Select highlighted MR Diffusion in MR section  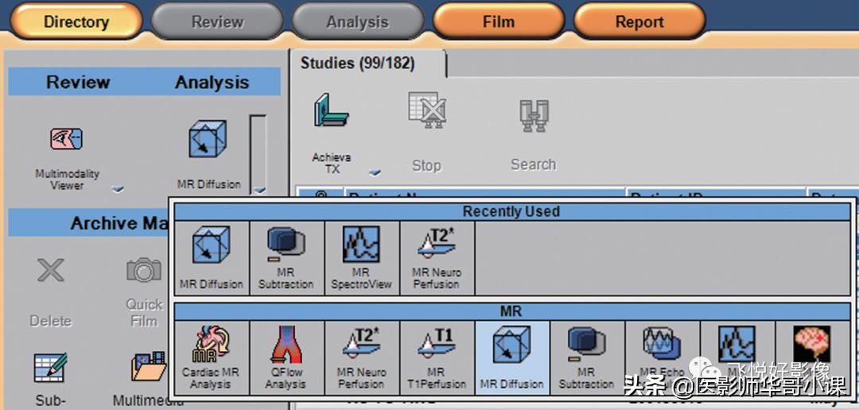pyautogui.click(x=511, y=358)
